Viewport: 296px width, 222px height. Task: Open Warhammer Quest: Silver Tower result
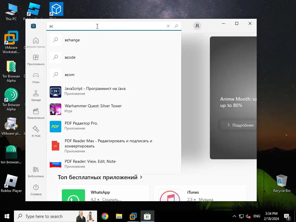pos(114,109)
